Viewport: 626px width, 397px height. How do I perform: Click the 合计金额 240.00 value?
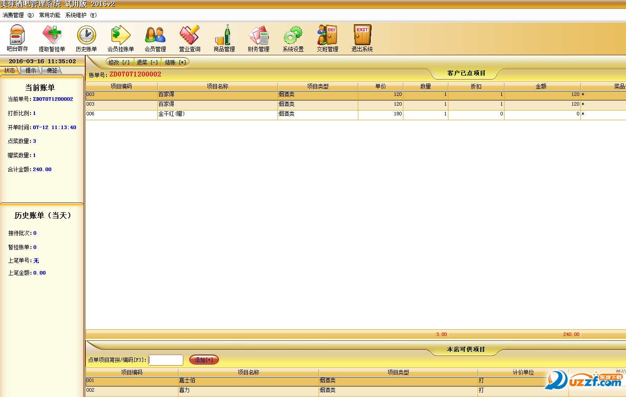[x=42, y=169]
